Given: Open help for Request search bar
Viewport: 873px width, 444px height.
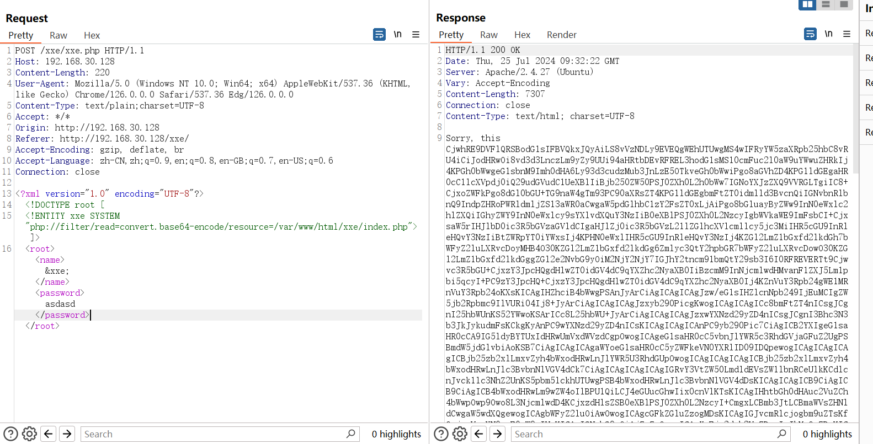Looking at the screenshot, I should click(x=11, y=434).
